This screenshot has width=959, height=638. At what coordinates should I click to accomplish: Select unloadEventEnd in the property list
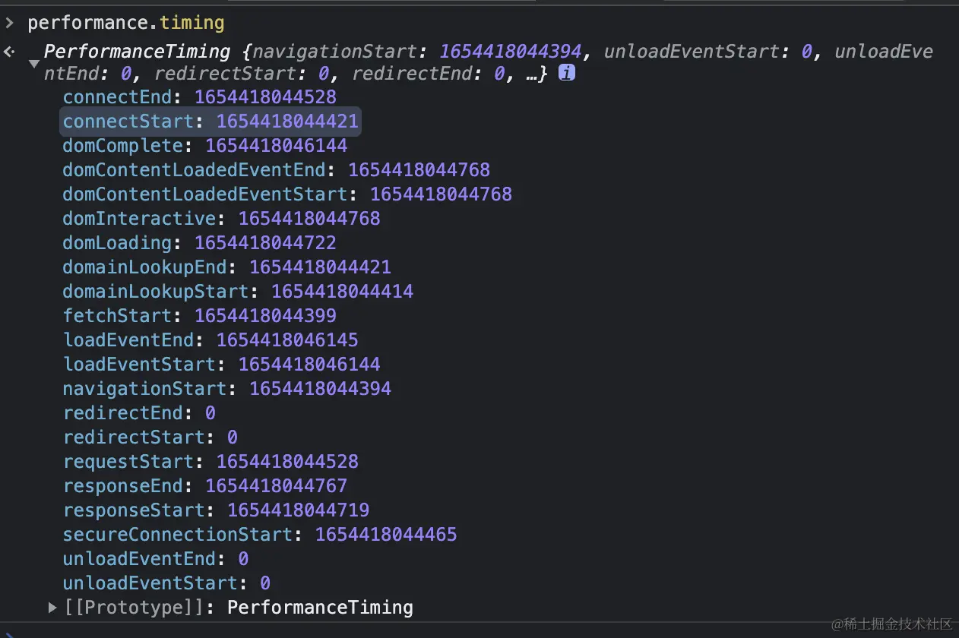point(156,559)
